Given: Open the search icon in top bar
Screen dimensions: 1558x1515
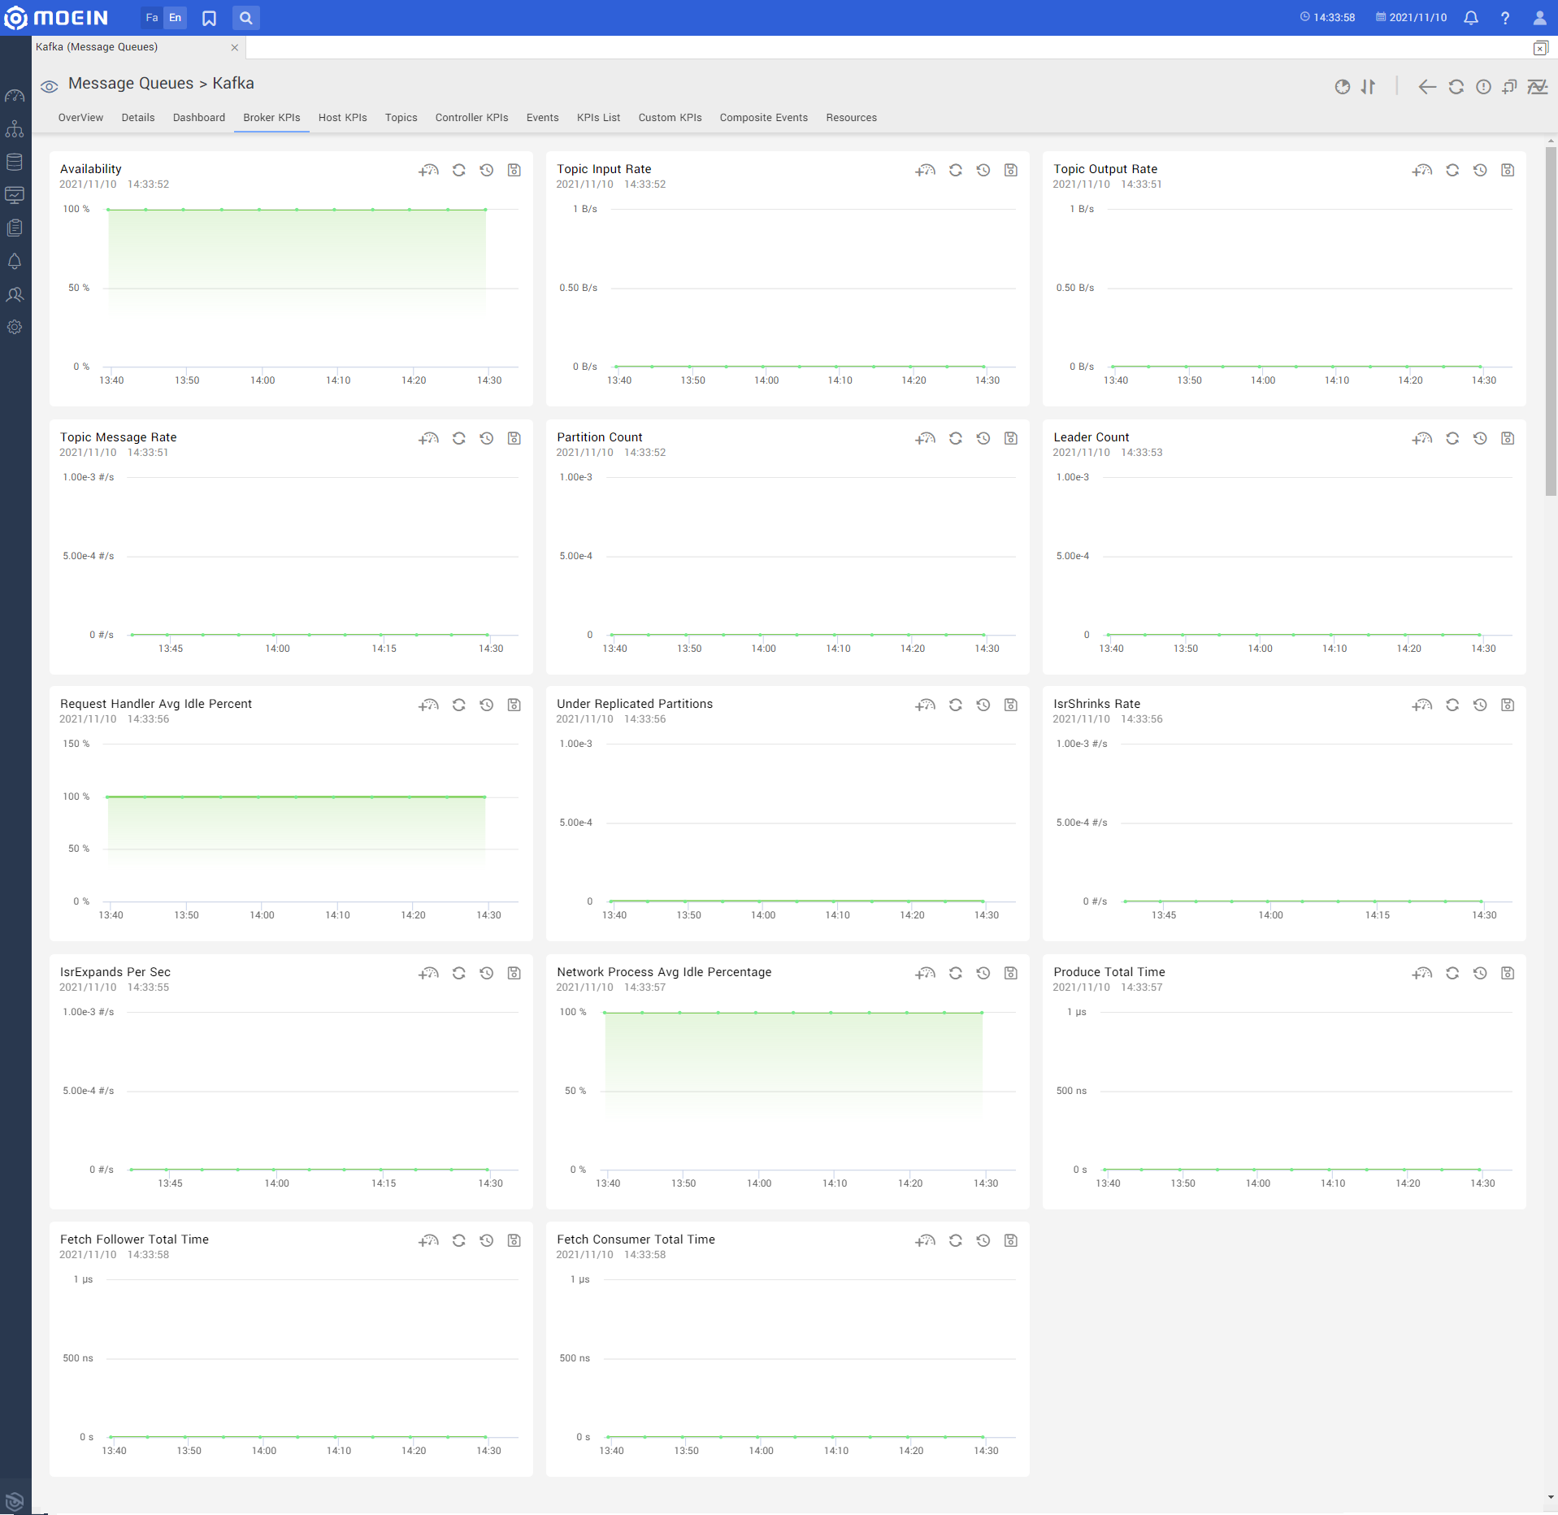Looking at the screenshot, I should (245, 18).
